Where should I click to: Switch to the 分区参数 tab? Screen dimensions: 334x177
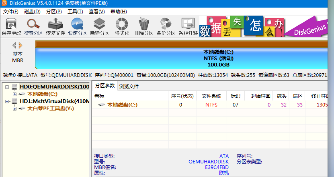105,86
